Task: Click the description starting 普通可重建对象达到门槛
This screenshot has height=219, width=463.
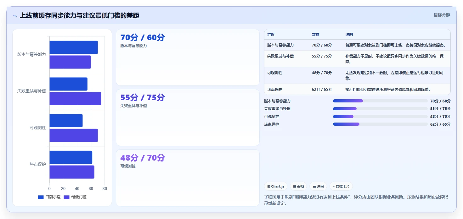Action: (395, 45)
